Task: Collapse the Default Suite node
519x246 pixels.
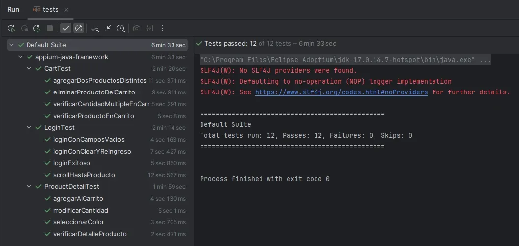Action: tap(12, 45)
